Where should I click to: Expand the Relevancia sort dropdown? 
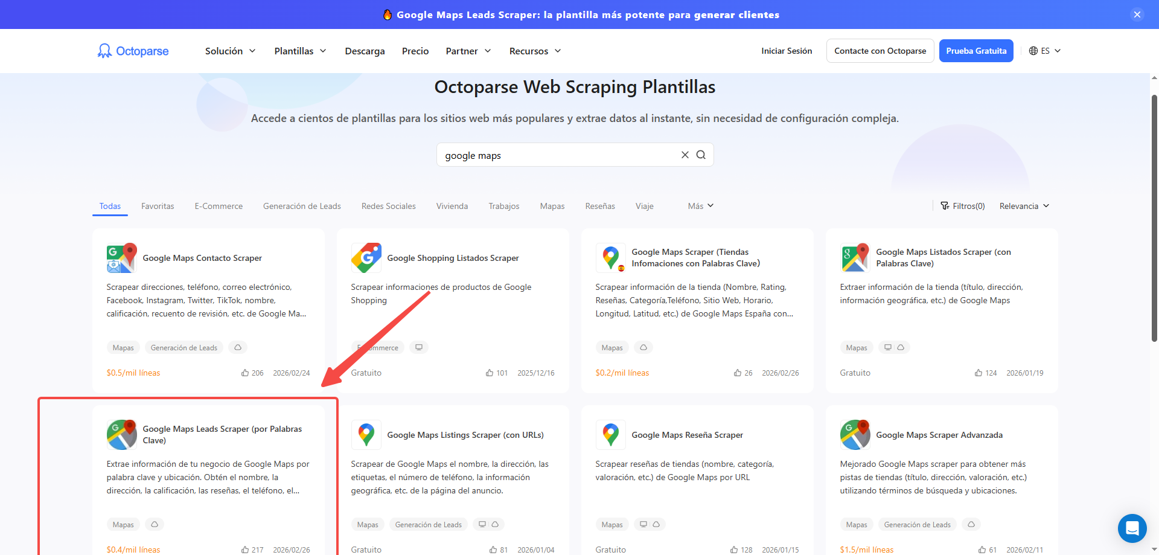tap(1024, 206)
